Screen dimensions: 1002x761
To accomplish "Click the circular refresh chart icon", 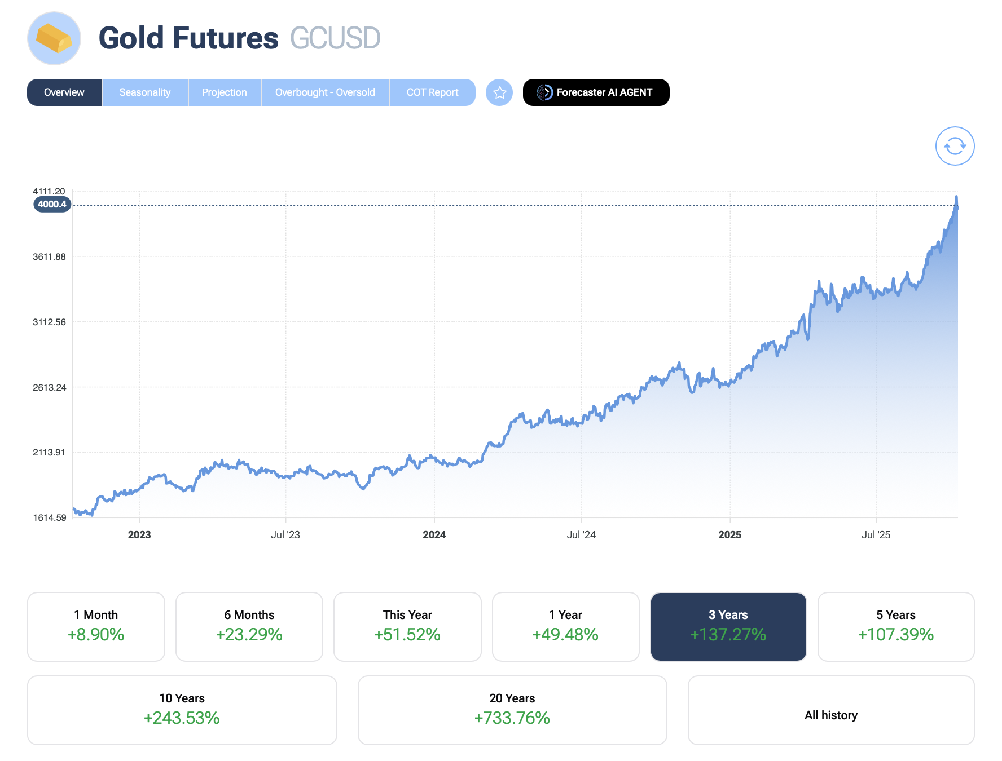I will (x=955, y=146).
